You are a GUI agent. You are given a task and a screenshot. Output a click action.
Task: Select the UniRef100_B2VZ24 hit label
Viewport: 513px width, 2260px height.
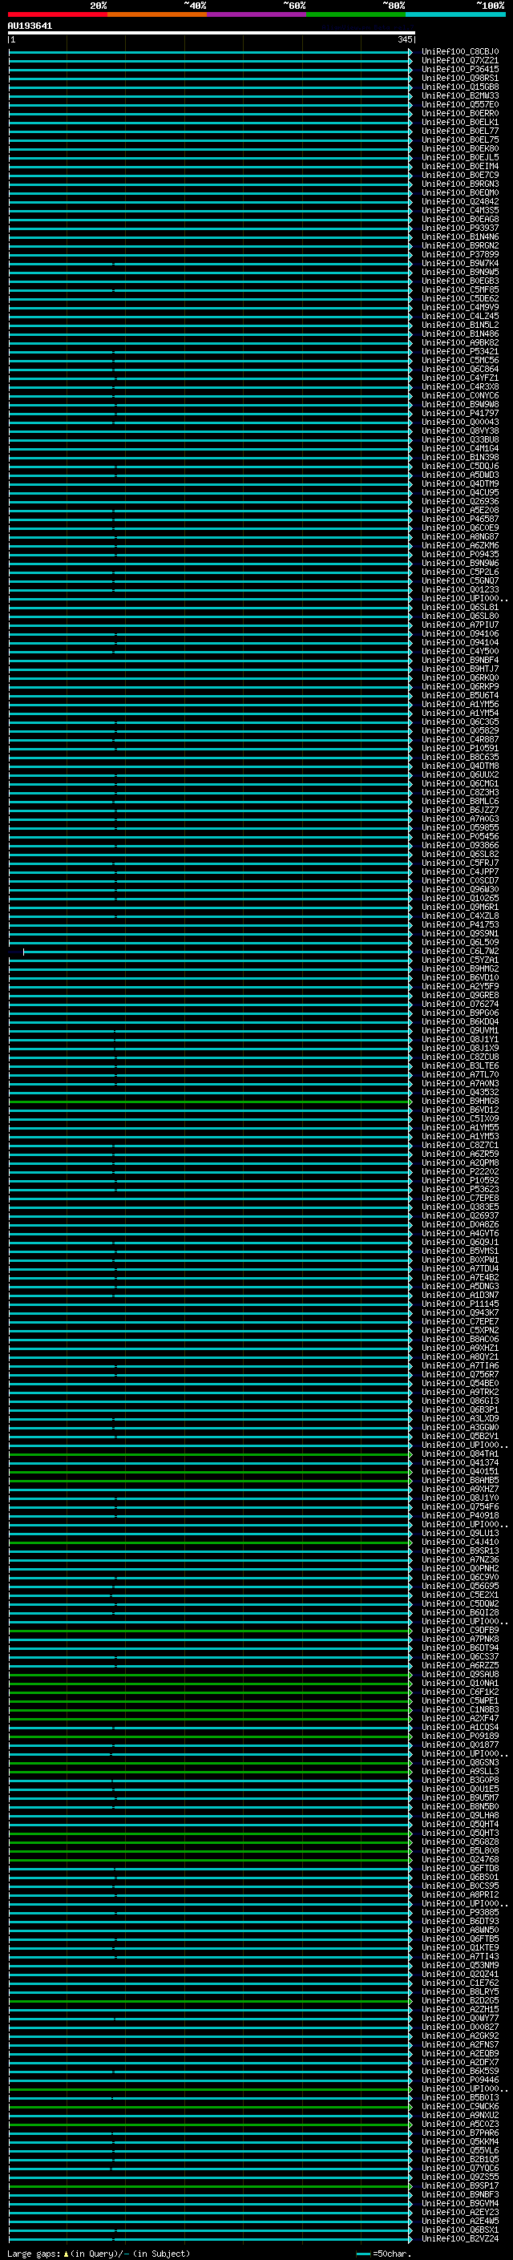click(x=459, y=2239)
